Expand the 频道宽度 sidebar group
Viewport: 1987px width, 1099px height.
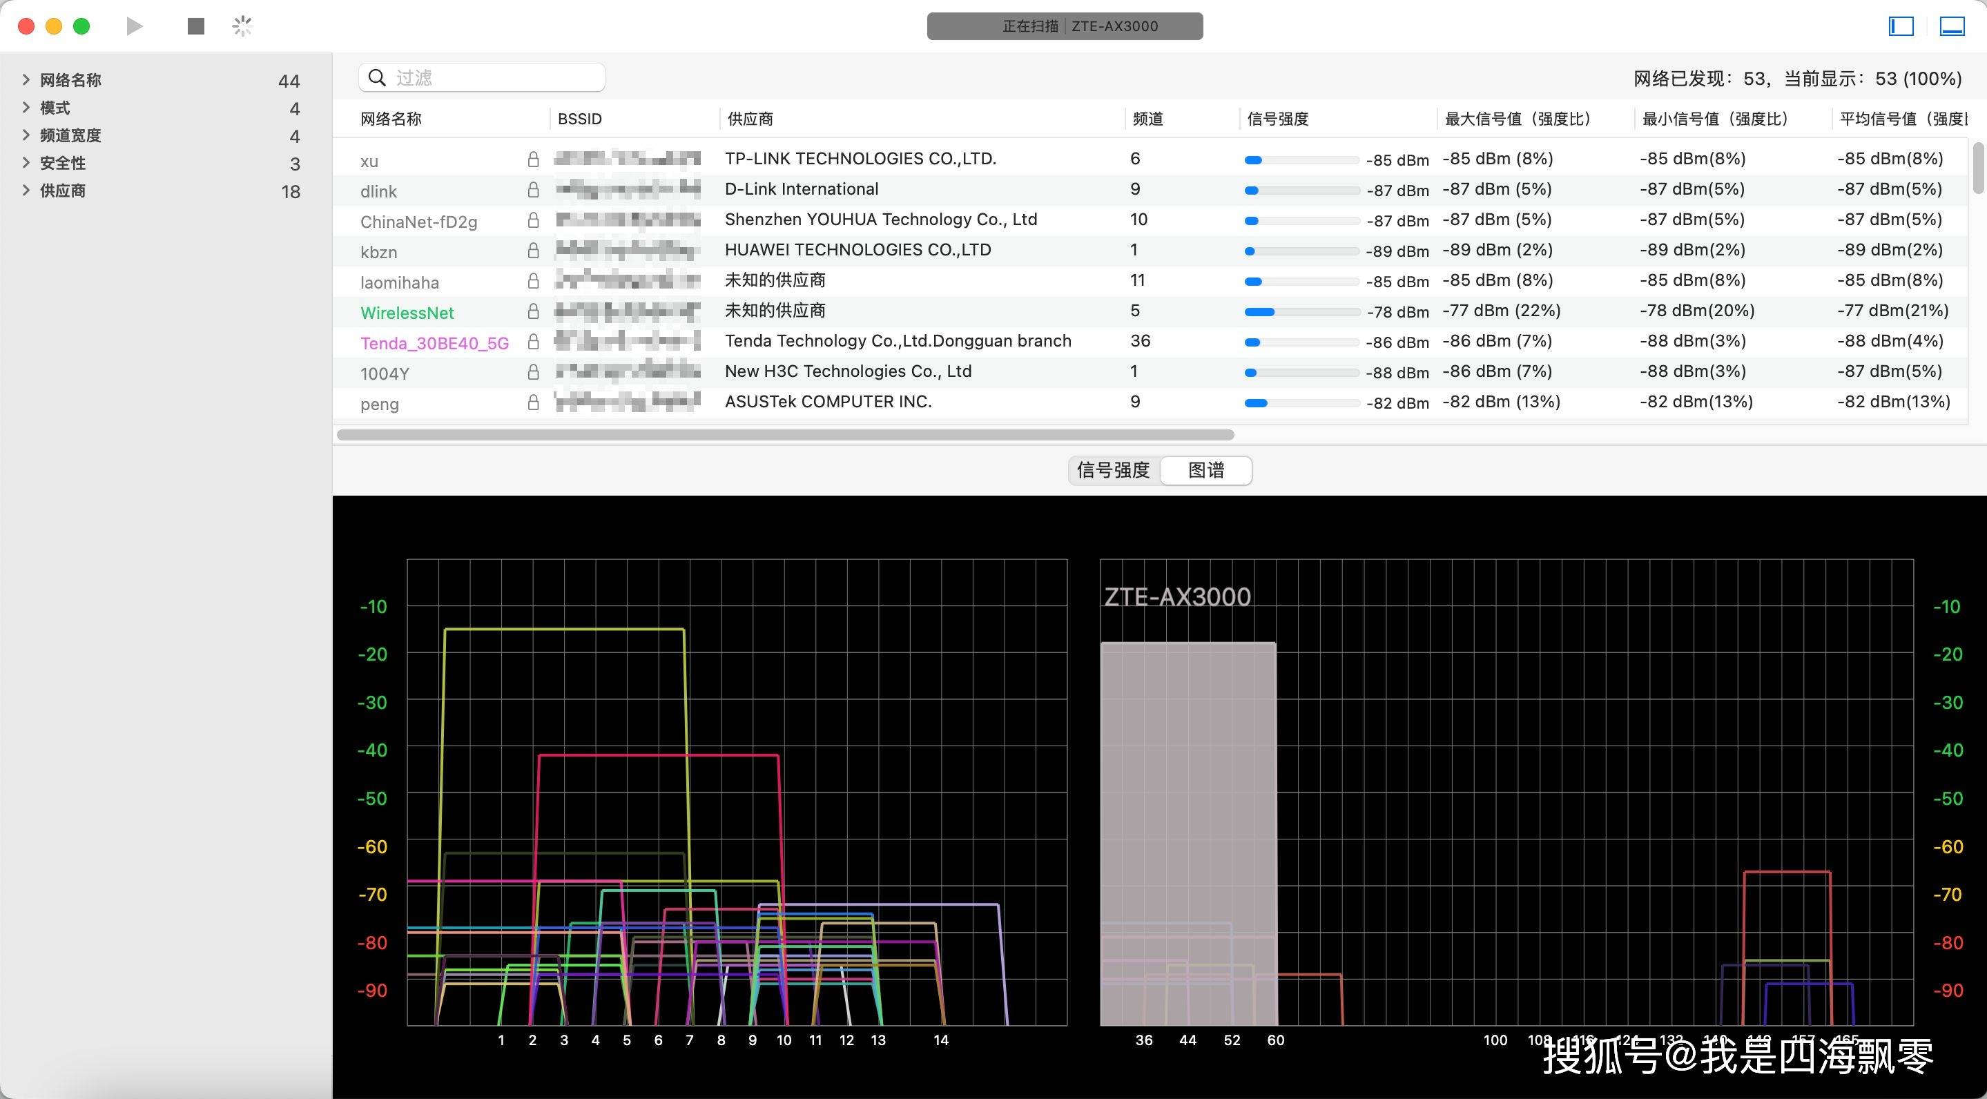[x=26, y=135]
